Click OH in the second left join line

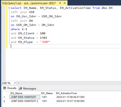[31, 21]
